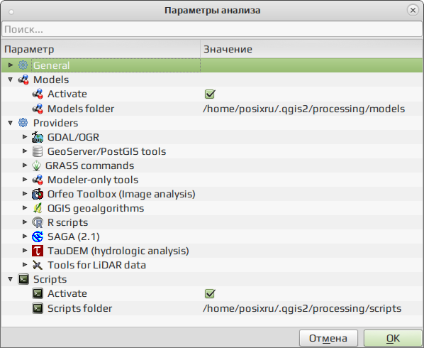424x348 pixels.
Task: Select the GRASS commands label
Action: click(89, 165)
